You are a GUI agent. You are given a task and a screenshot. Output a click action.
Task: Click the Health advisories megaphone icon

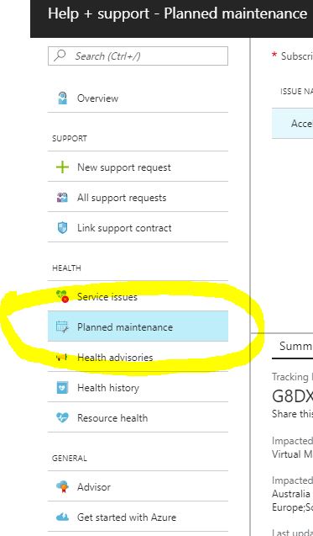click(62, 358)
